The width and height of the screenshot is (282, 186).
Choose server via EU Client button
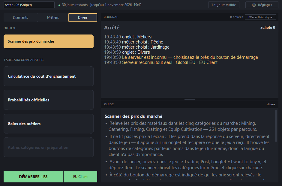(x=80, y=177)
